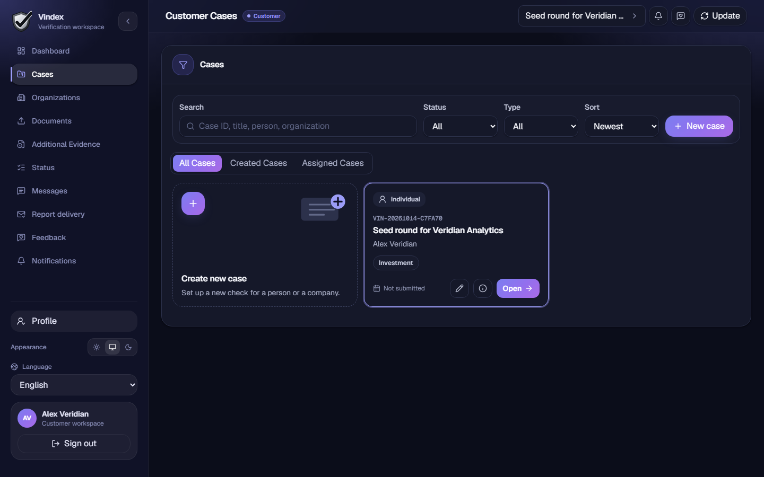
Task: Open the Type filter dropdown
Action: (x=541, y=126)
